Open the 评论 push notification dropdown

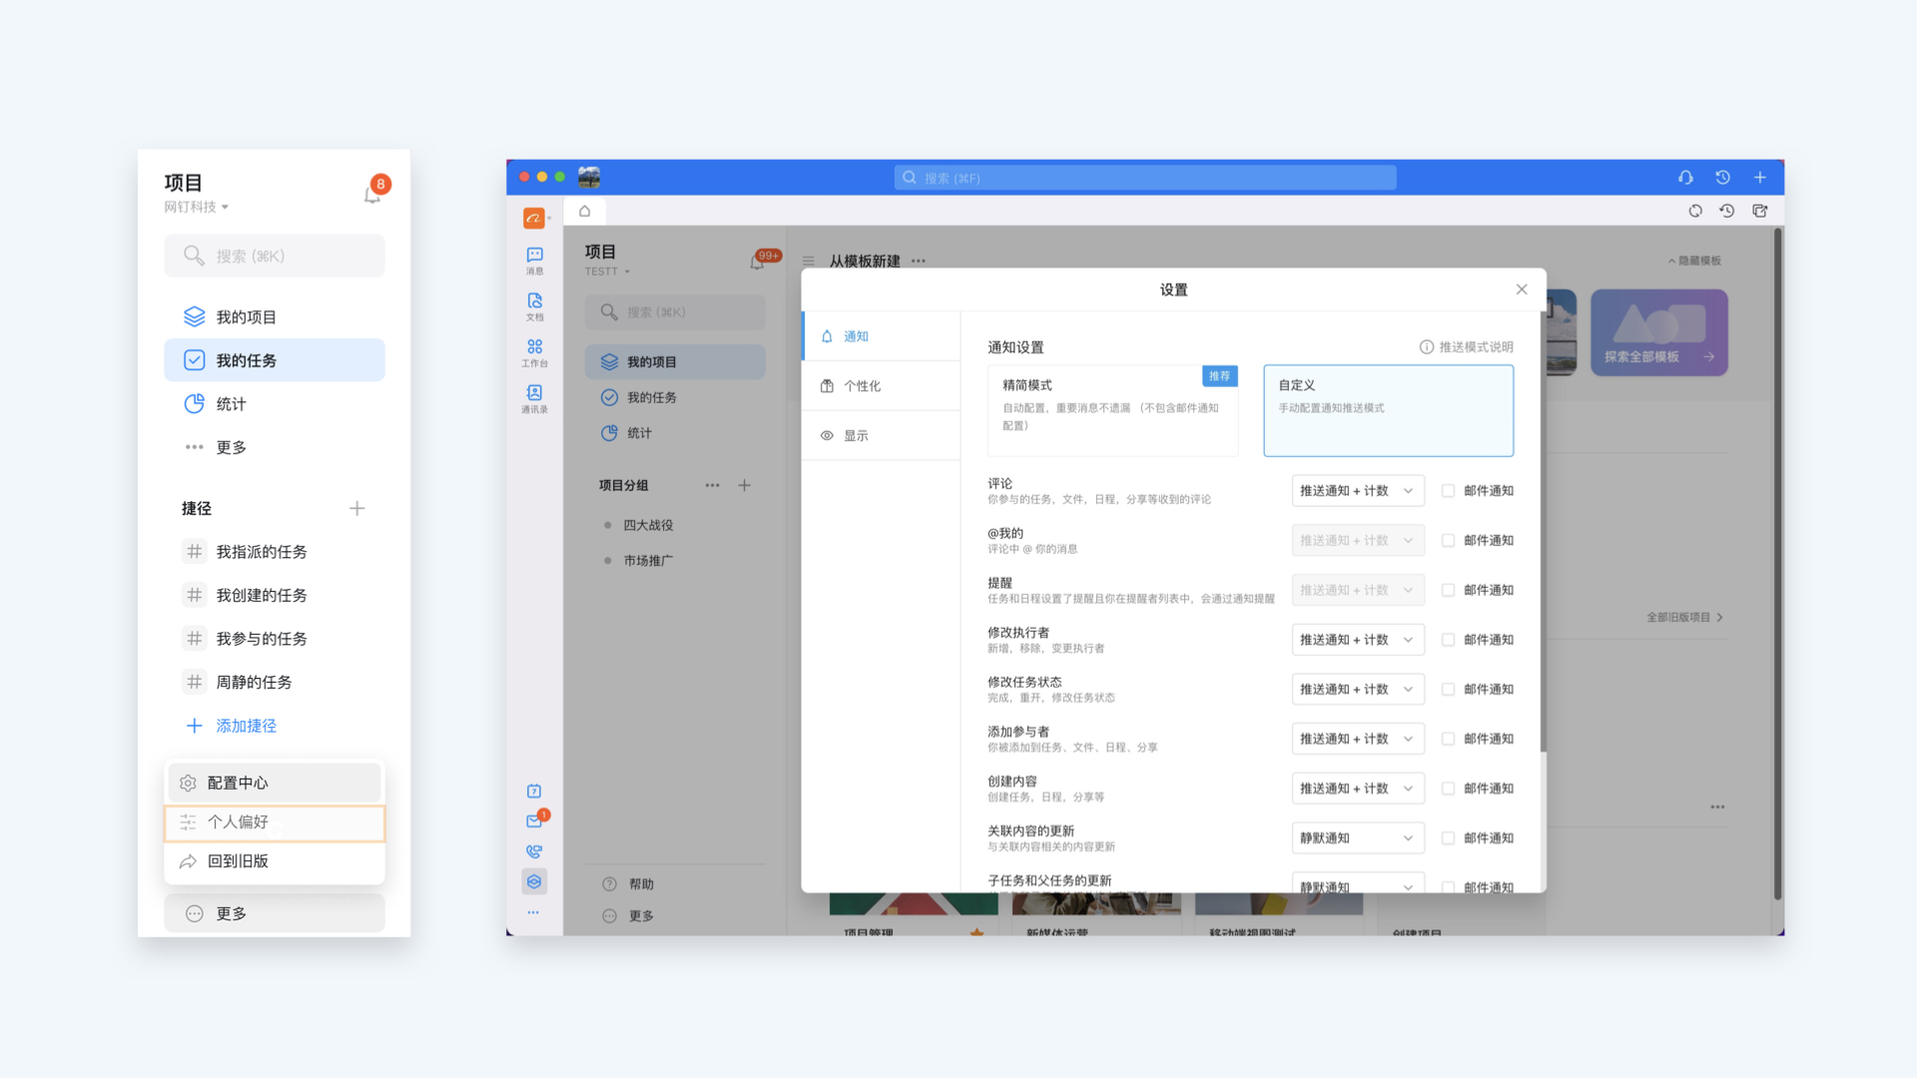(1358, 491)
